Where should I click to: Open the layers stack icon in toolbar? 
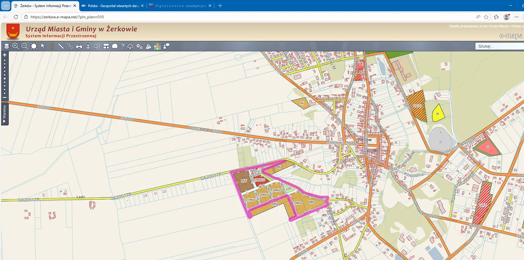pyautogui.click(x=7, y=46)
